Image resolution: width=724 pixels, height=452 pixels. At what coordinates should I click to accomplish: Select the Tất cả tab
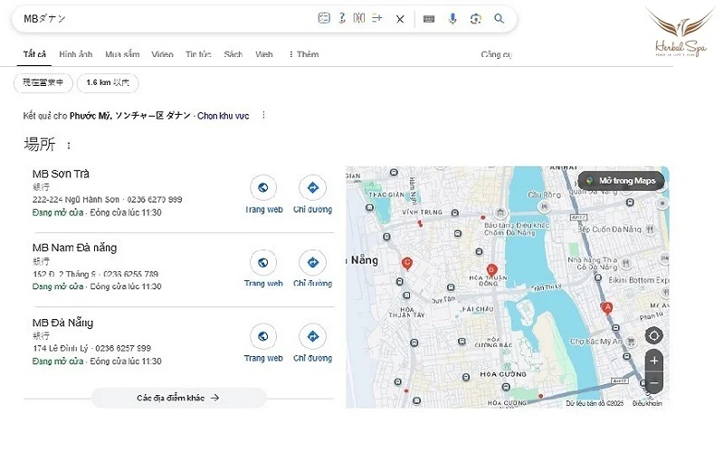point(34,54)
